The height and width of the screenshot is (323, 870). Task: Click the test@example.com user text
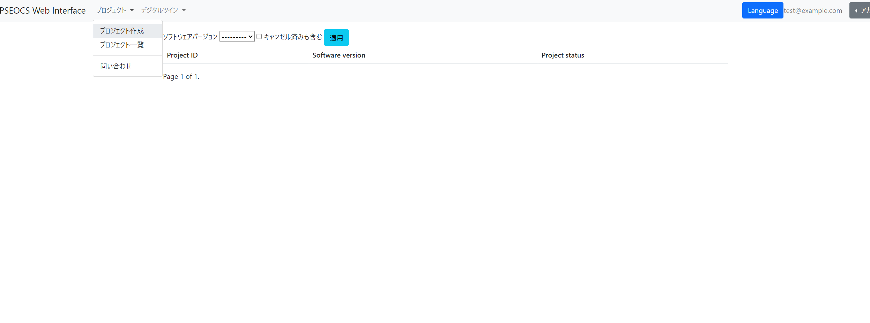[x=813, y=11]
